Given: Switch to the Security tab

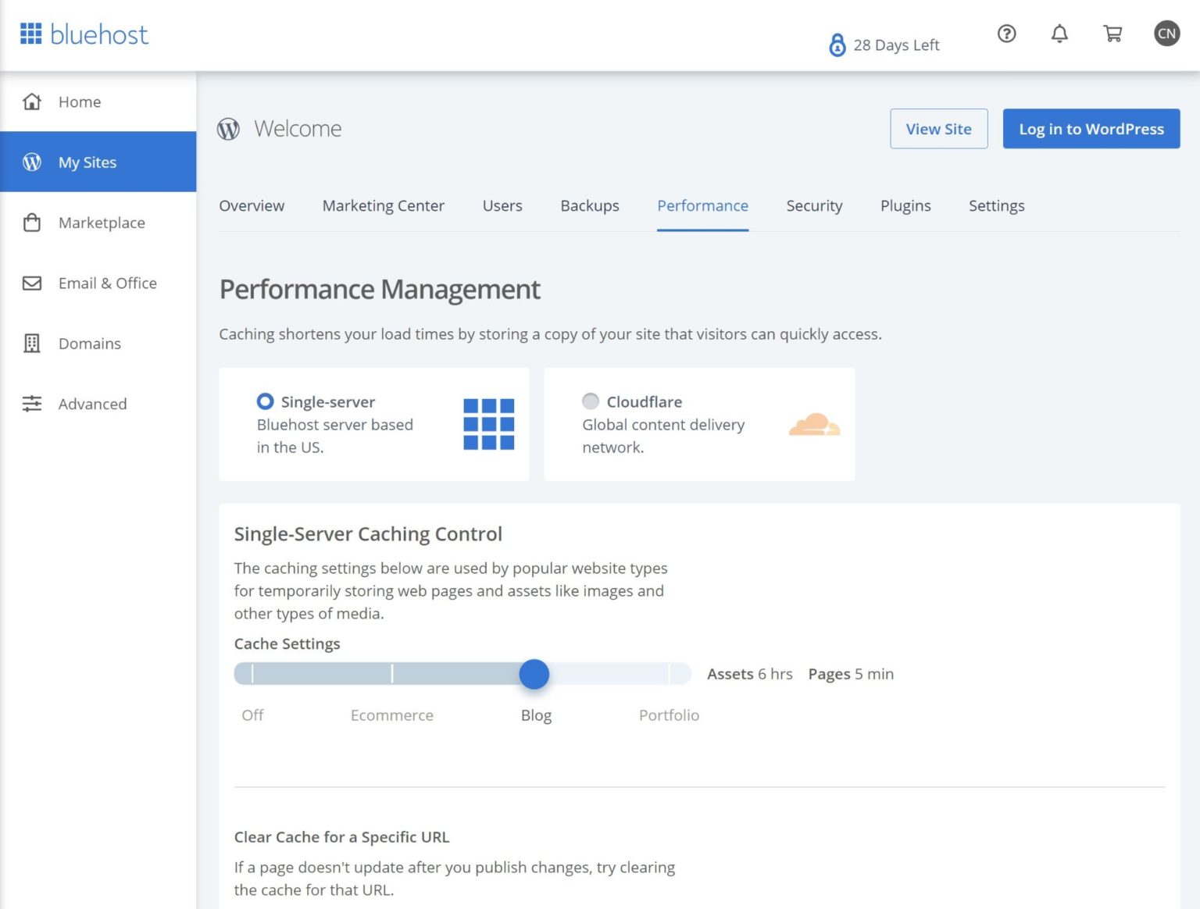Looking at the screenshot, I should click(814, 205).
